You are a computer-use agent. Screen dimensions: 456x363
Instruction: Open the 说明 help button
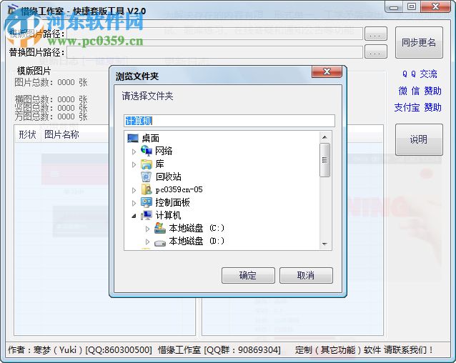point(419,139)
